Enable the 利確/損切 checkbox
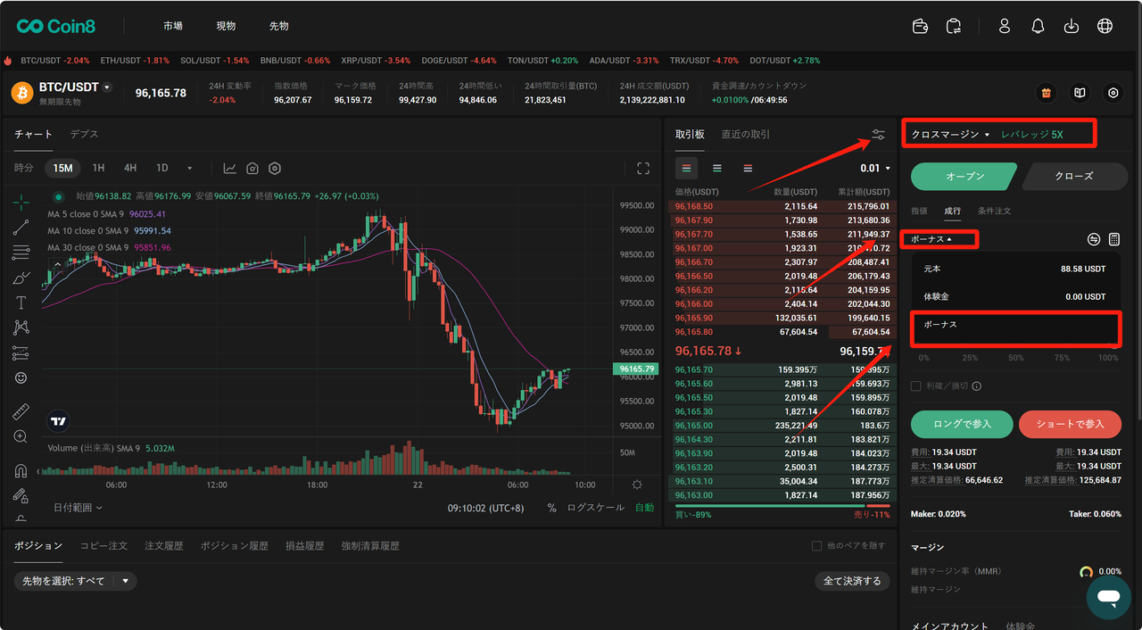 point(915,386)
